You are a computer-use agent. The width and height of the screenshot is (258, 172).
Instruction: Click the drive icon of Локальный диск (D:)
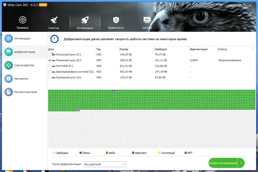54,60
